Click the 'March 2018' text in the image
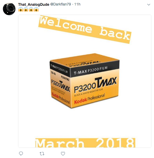The height and width of the screenshot is (158, 154). click(x=85, y=143)
